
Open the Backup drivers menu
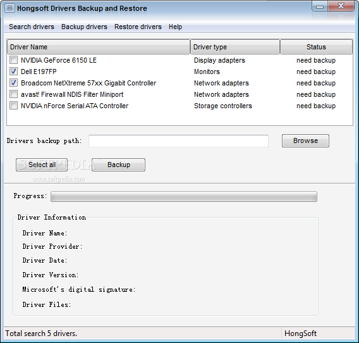coord(84,27)
